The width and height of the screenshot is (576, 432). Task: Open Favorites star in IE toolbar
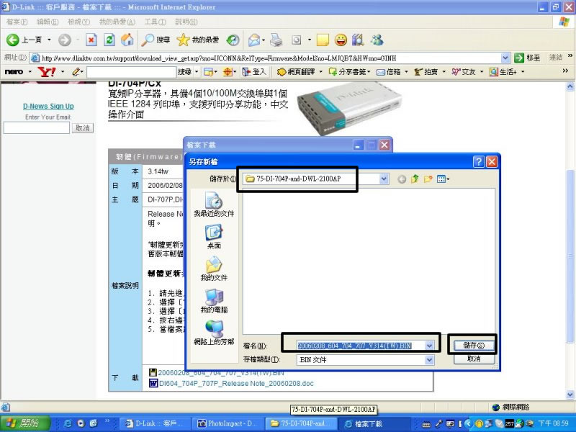coord(197,40)
